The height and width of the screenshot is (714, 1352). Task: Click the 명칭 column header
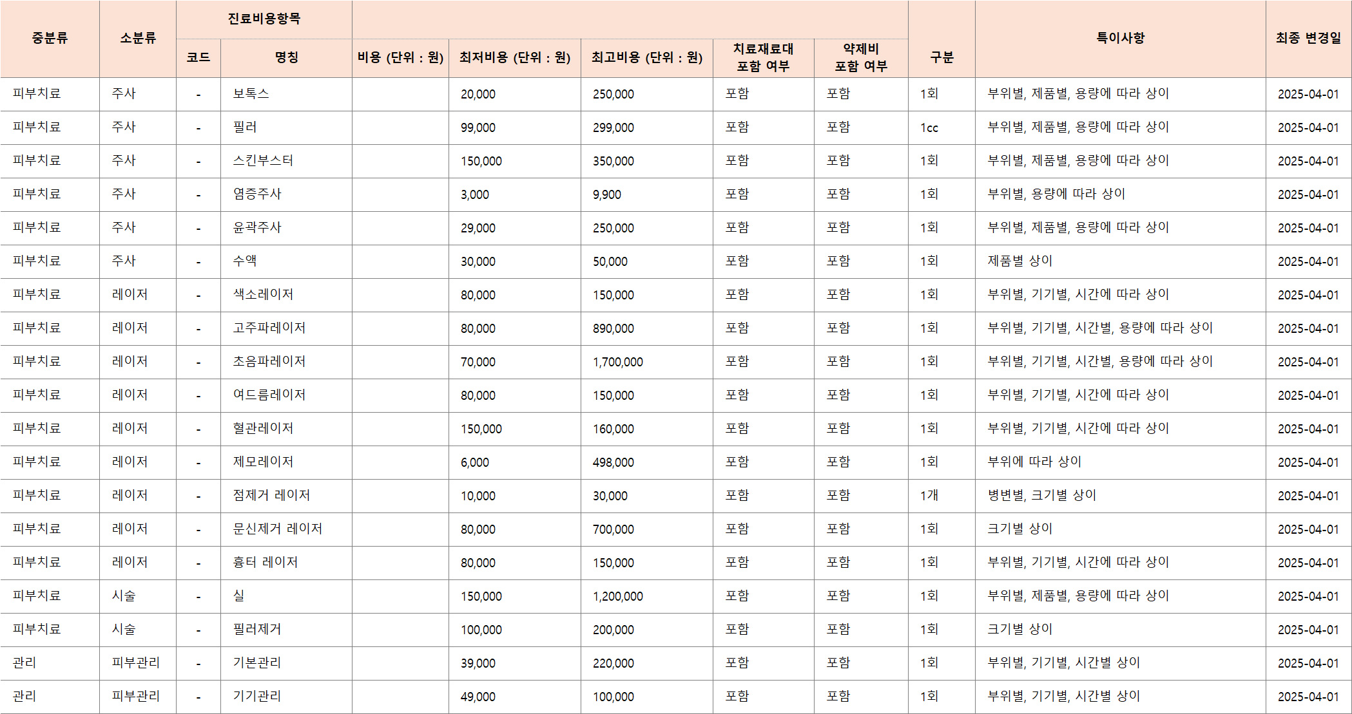point(286,58)
